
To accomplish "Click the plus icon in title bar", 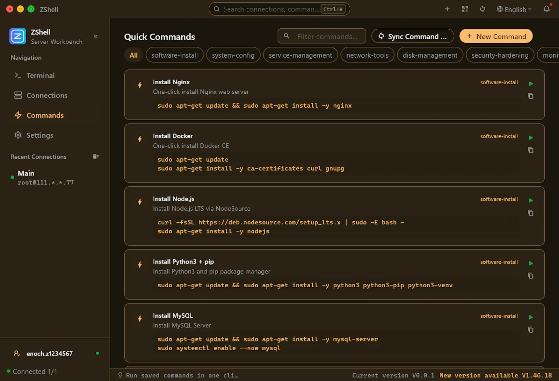I will tap(447, 9).
